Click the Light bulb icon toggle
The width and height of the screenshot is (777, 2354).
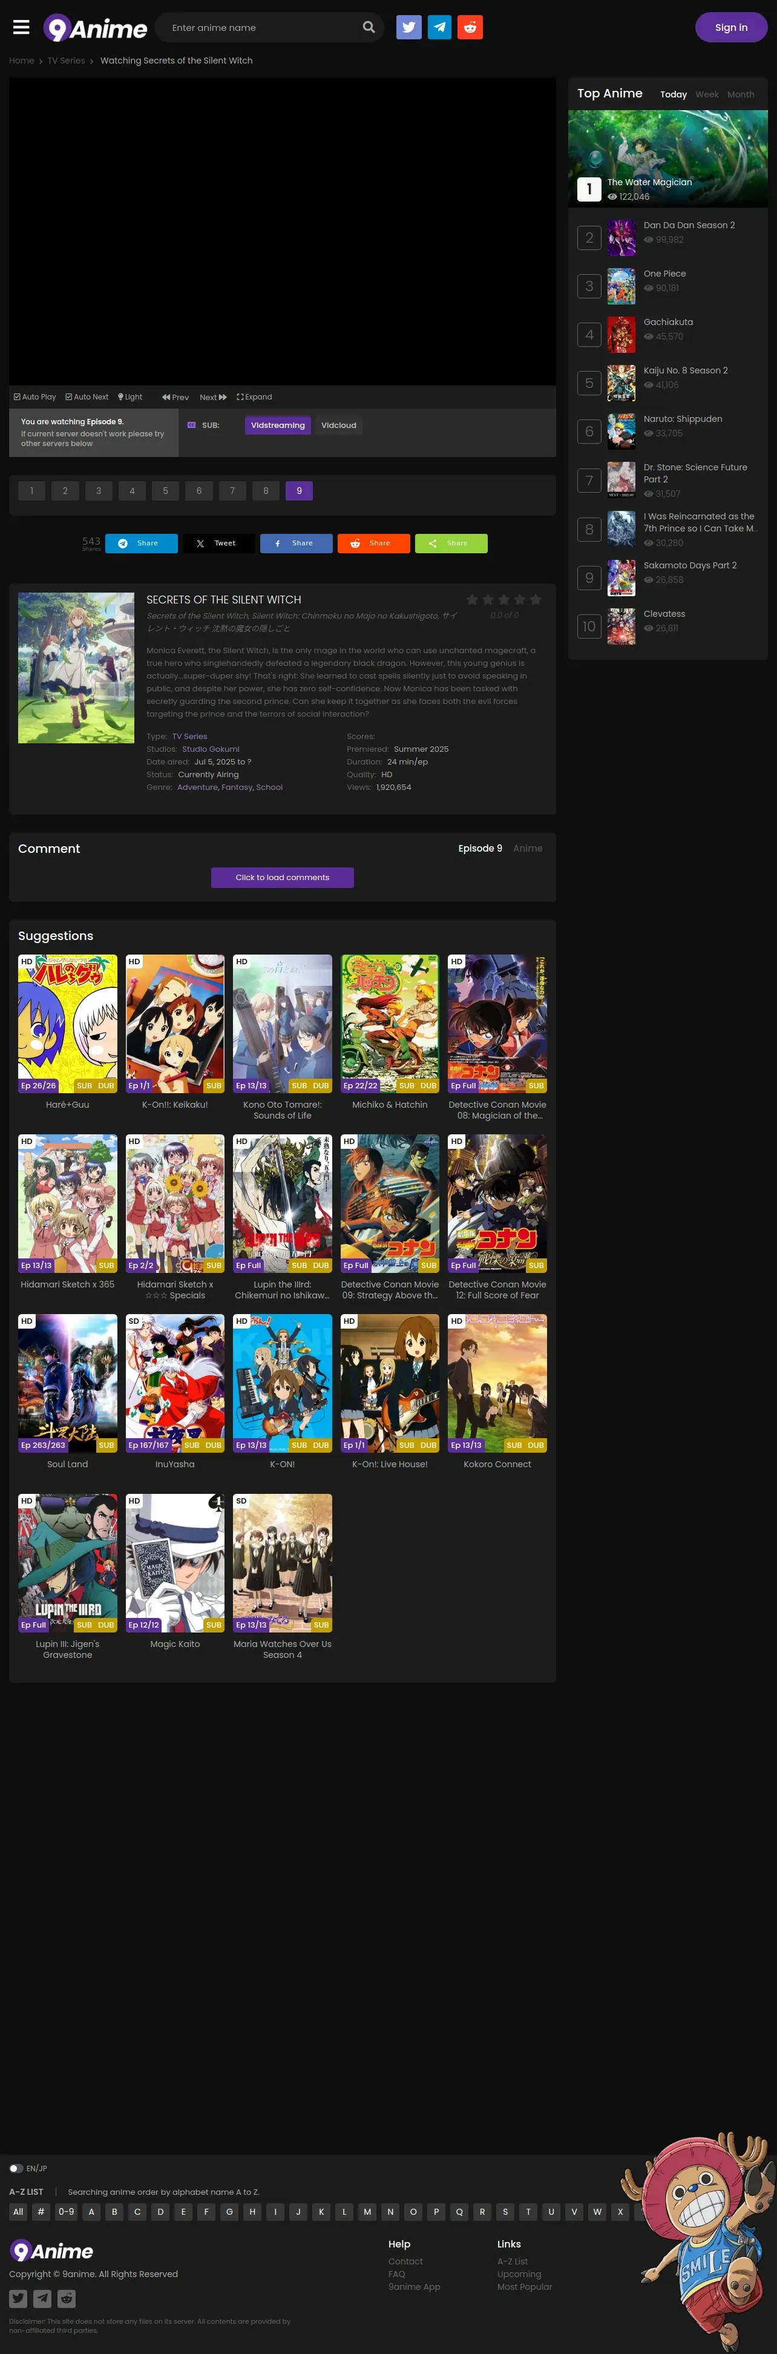tap(130, 396)
